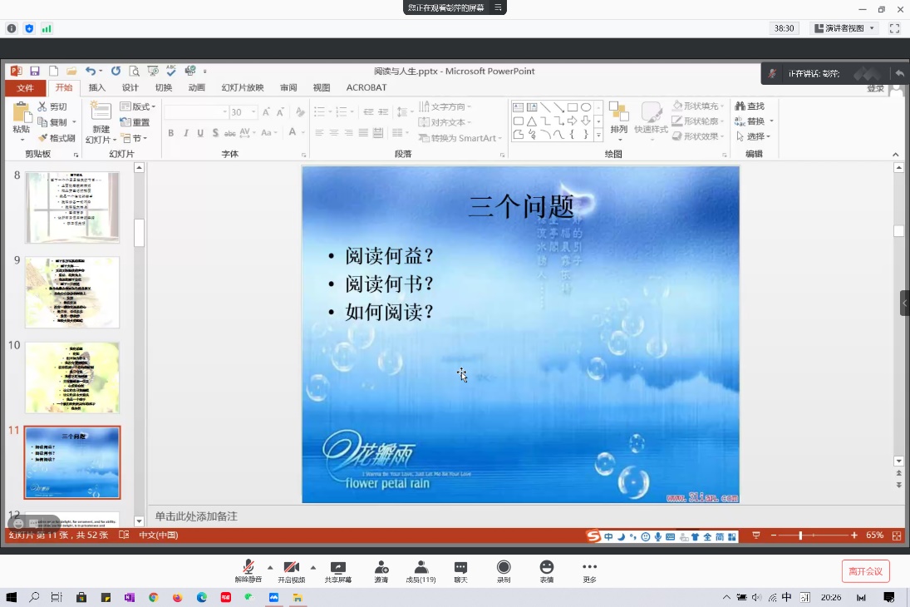The image size is (910, 607).
Task: Unmute microphone with 解除静音 button
Action: coord(248,570)
